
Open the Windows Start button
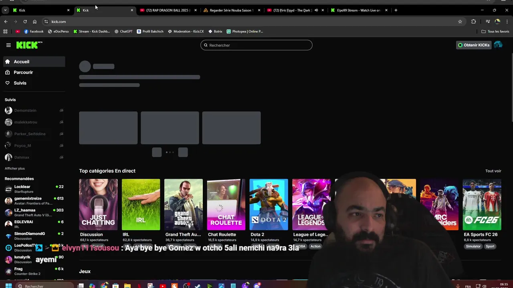click(x=8, y=286)
